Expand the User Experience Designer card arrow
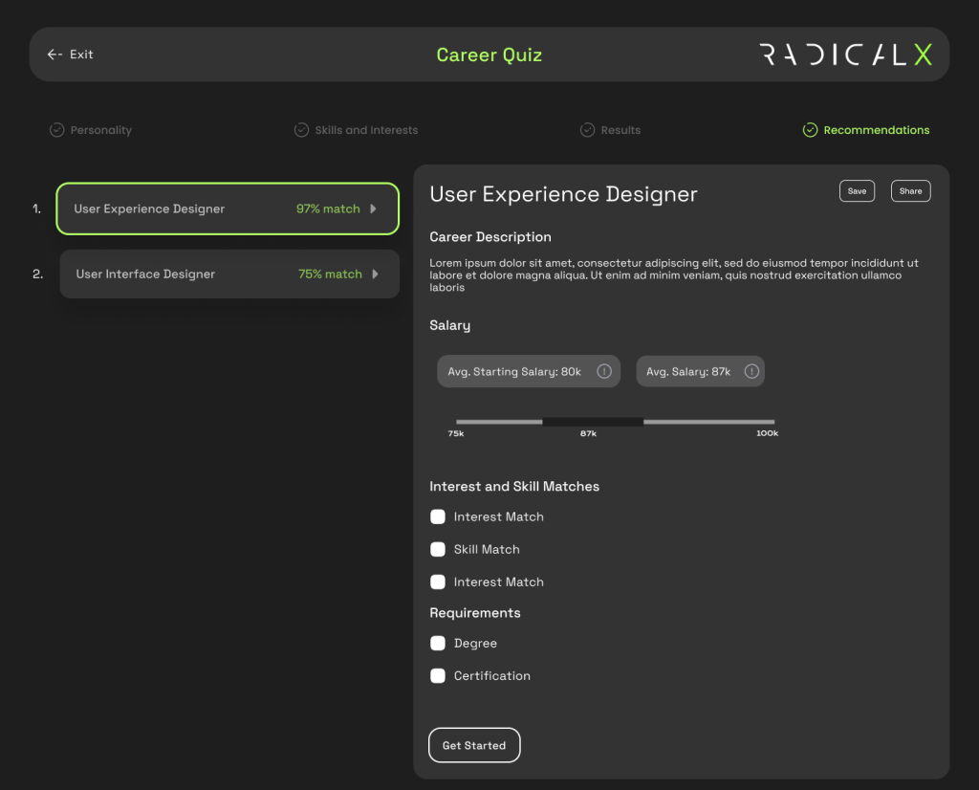 pos(374,208)
